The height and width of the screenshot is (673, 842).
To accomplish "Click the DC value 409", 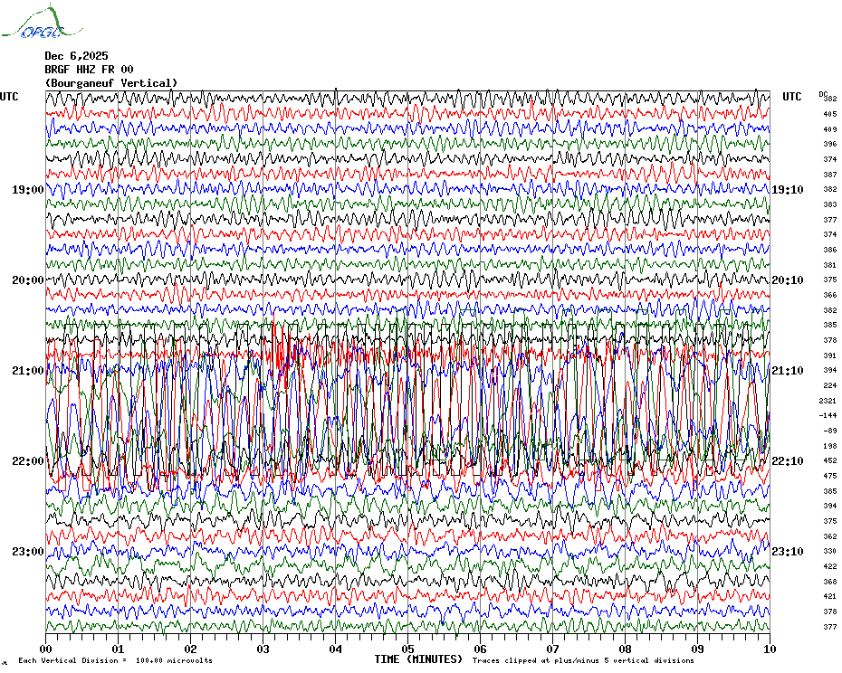I will [x=830, y=129].
